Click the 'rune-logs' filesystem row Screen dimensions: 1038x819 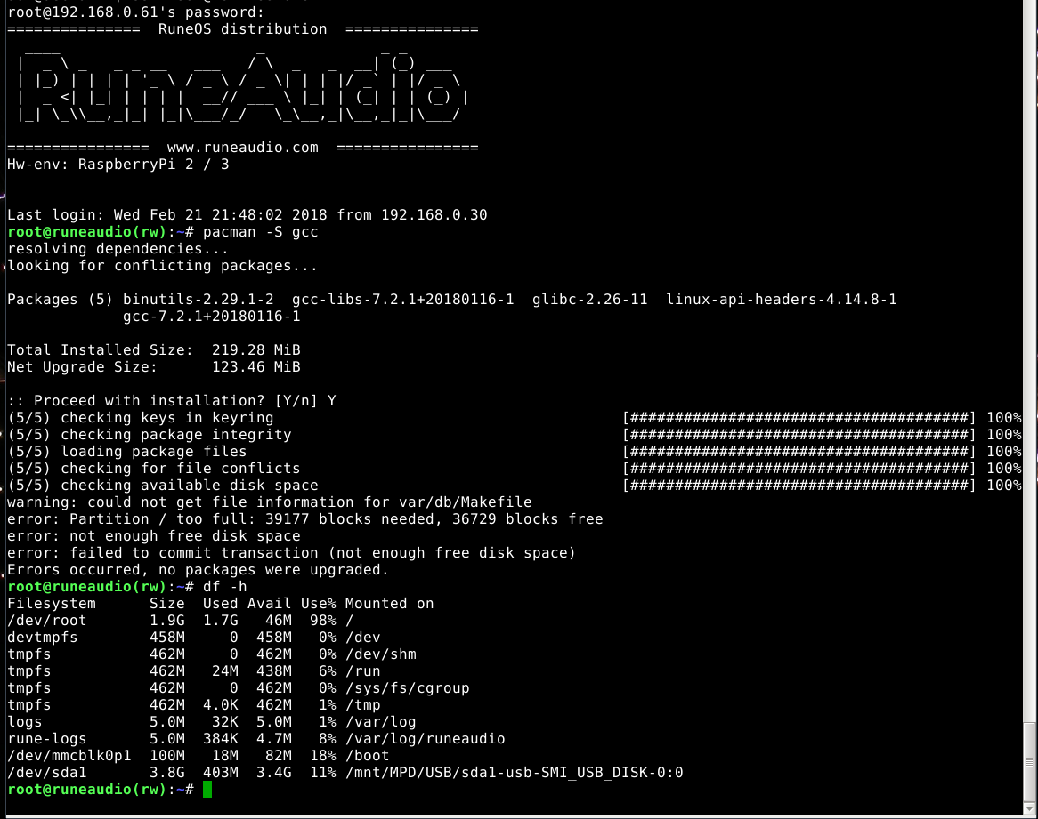pos(255,739)
